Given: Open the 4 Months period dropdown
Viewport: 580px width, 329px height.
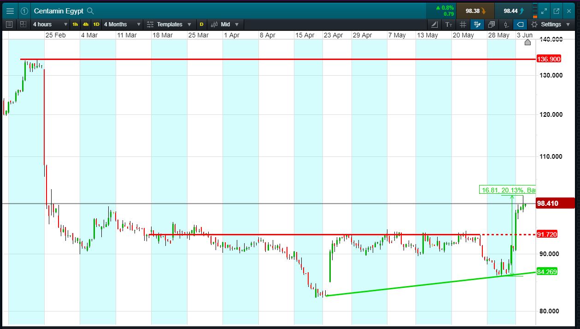Looking at the screenshot, I should (122, 24).
